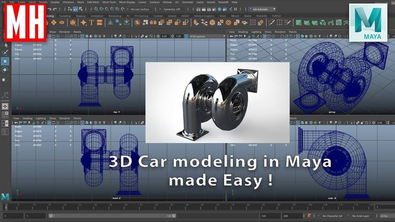Toggle snap to curves magnet icon

coord(101,9)
